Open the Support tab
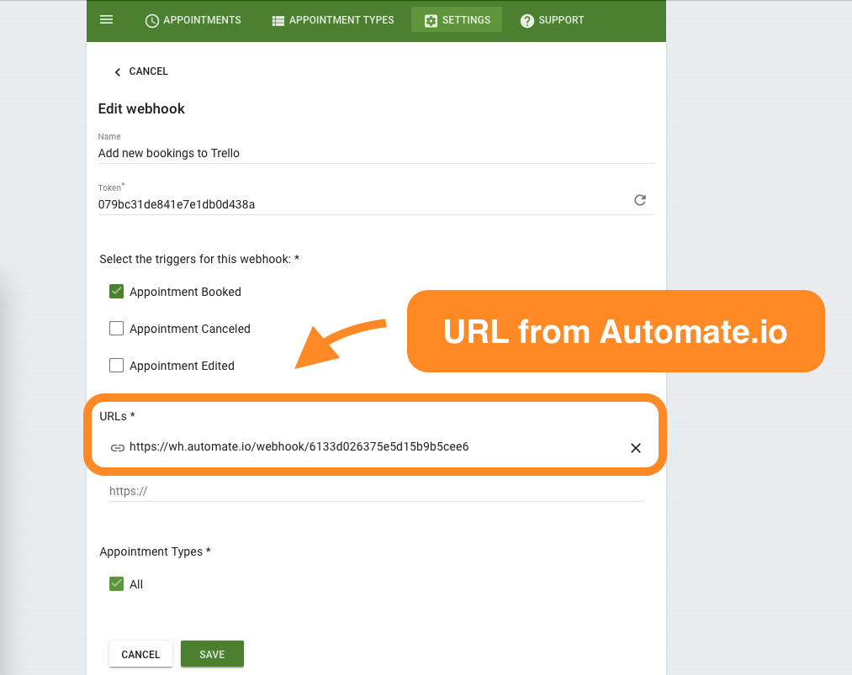Viewport: 852px width, 675px height. (552, 20)
